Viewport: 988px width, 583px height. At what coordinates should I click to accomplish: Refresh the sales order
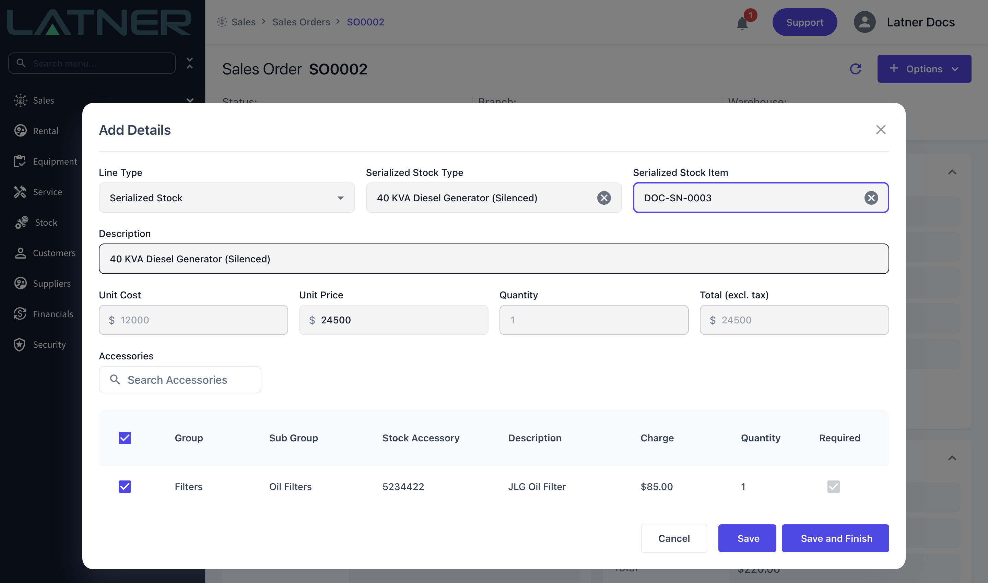(856, 69)
